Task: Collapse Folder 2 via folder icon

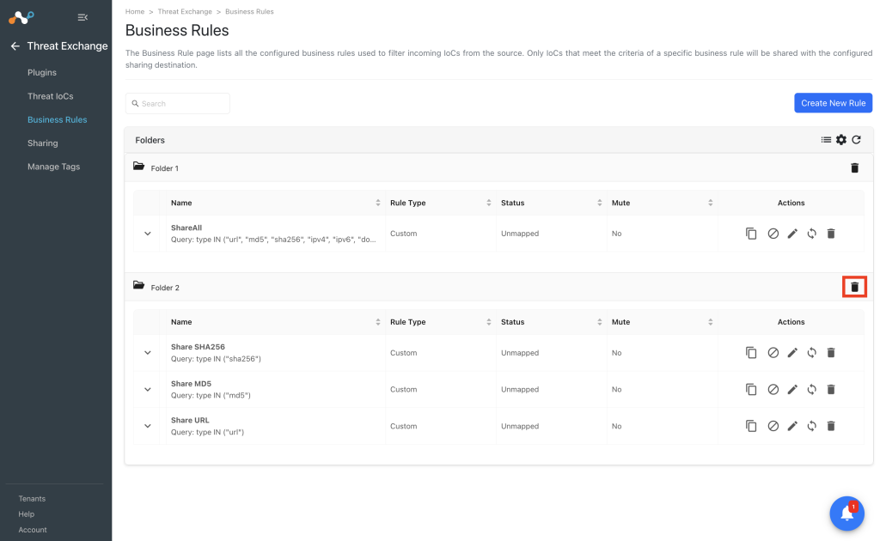Action: pos(138,285)
